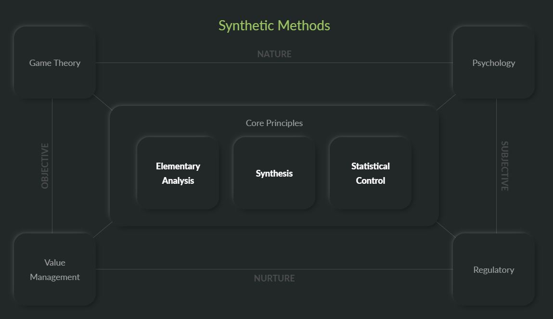Collapse the Statistical Control card
The image size is (553, 319).
coord(370,173)
